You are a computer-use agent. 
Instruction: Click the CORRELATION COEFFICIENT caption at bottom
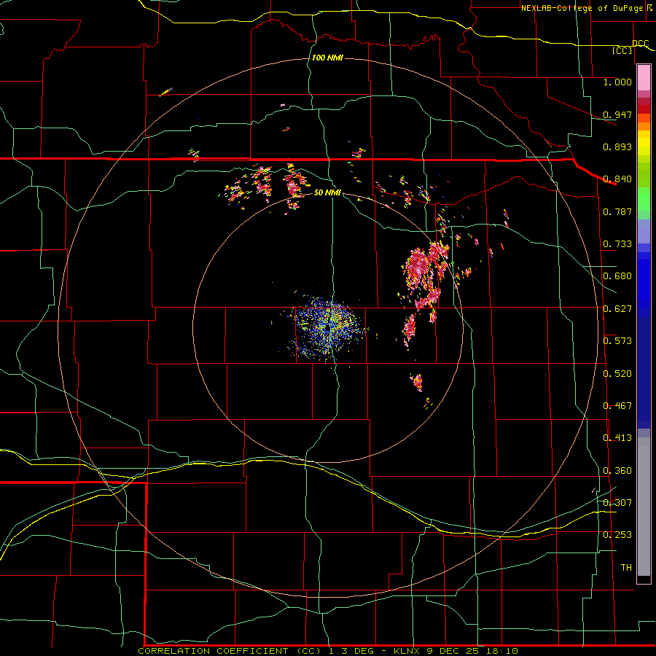pos(327,651)
